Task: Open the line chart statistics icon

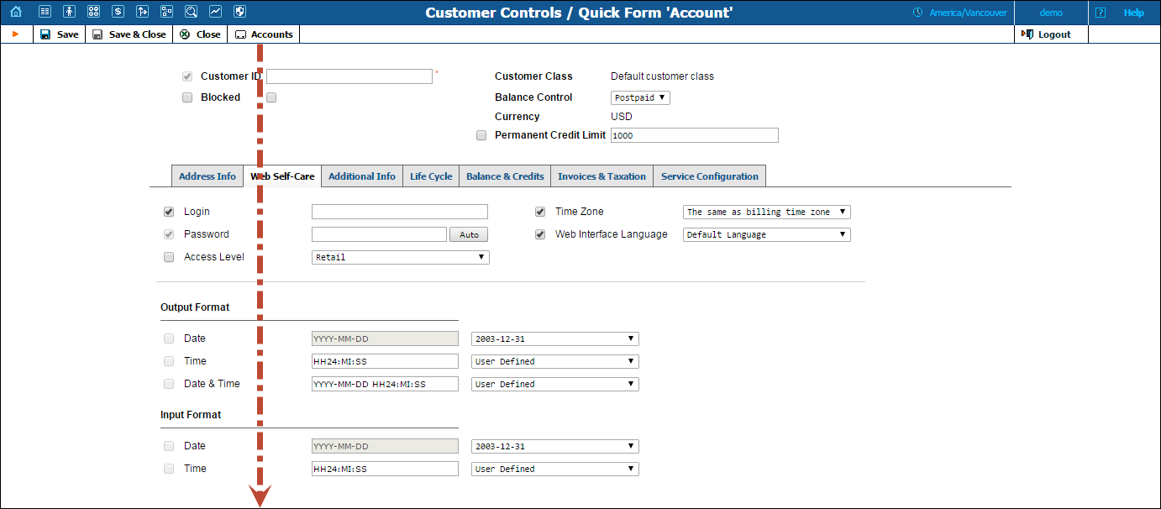Action: pos(216,12)
